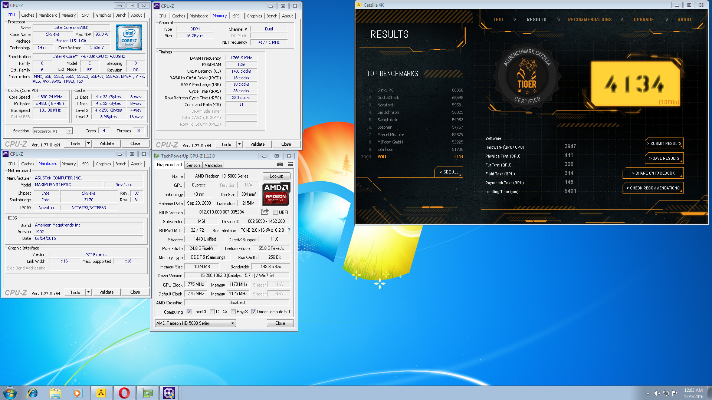Open the Sensors tab in GPU-Z
The width and height of the screenshot is (712, 400).
coord(193,165)
